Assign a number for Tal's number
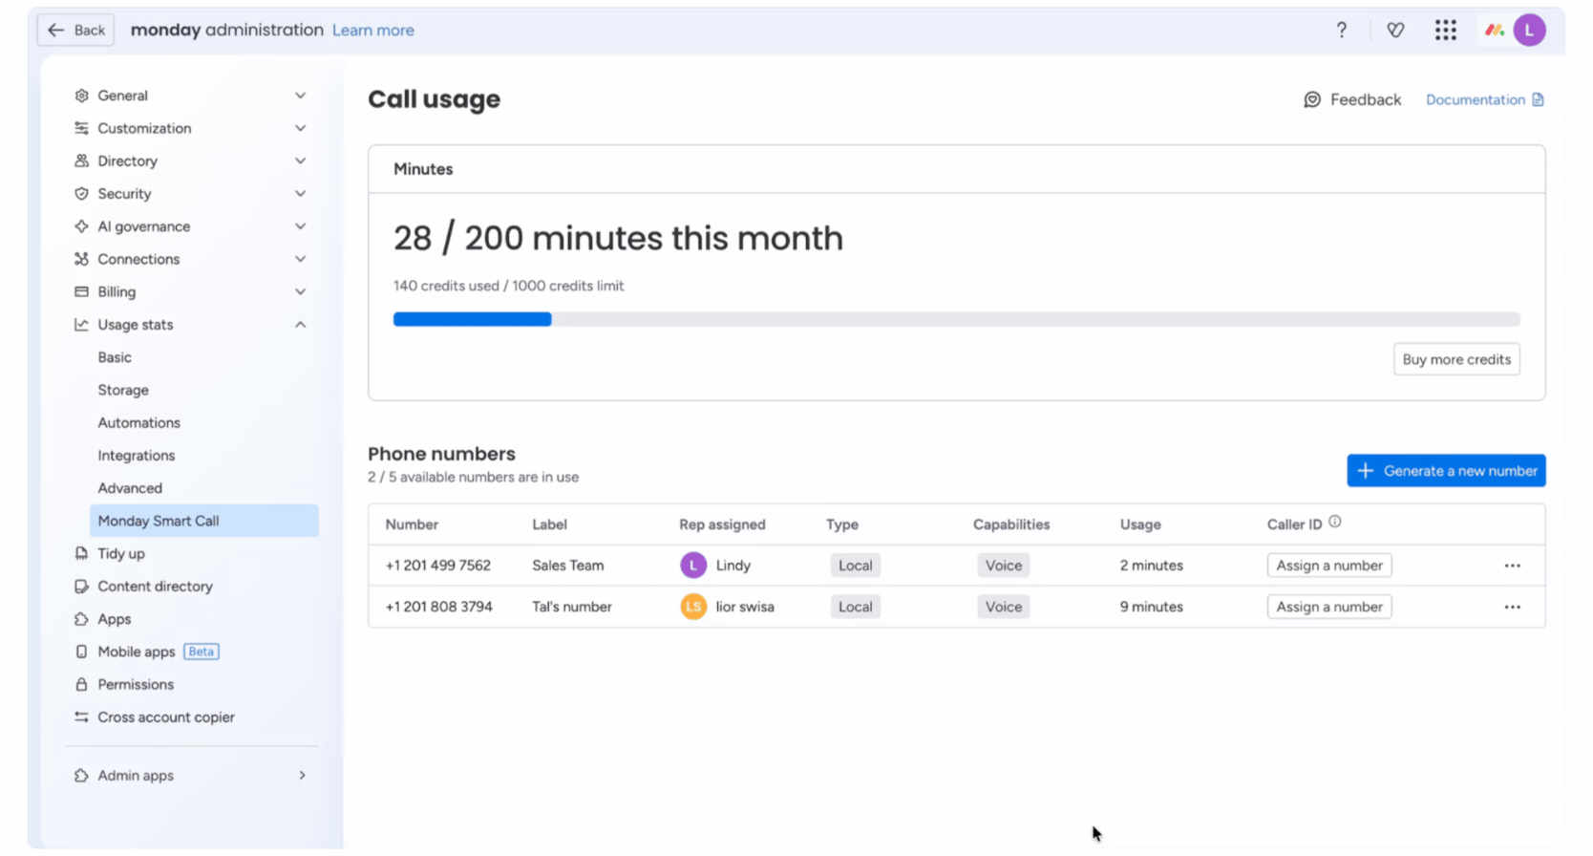1593x856 pixels. pyautogui.click(x=1329, y=607)
